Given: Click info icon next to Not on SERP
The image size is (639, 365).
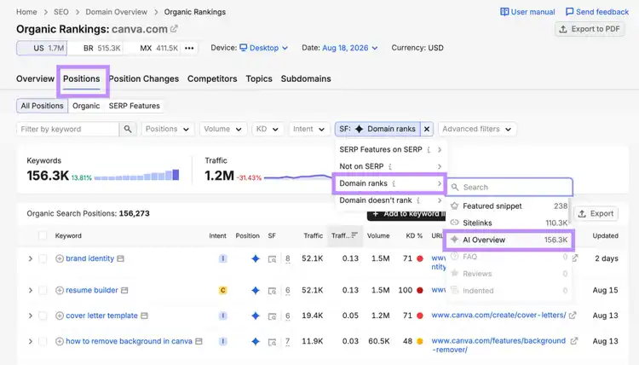Looking at the screenshot, I should coord(390,166).
